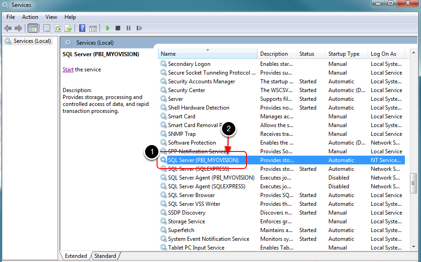Sort by the Name column header
This screenshot has width=421, height=262.
click(x=208, y=54)
